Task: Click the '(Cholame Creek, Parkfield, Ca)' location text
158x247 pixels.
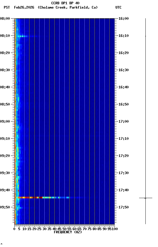Action: point(68,7)
